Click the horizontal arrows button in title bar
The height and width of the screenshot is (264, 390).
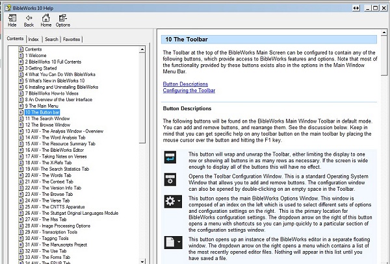coord(356,8)
